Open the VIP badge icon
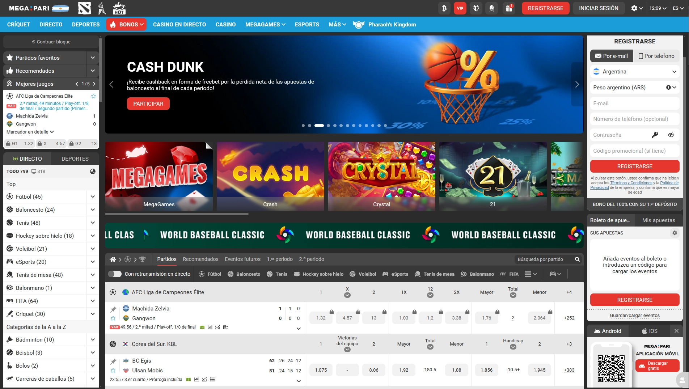 coord(460,8)
